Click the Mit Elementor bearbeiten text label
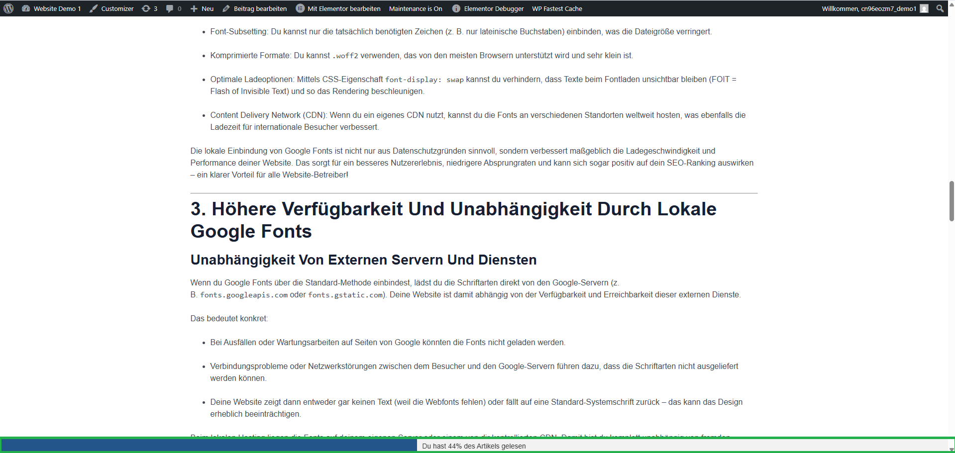The image size is (955, 453). 344,8
